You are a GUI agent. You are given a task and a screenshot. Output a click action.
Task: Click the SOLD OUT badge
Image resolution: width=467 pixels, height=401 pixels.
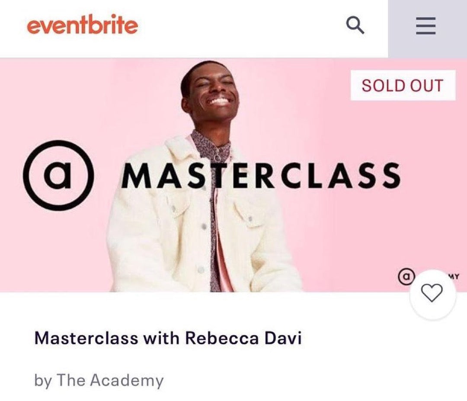click(x=403, y=85)
